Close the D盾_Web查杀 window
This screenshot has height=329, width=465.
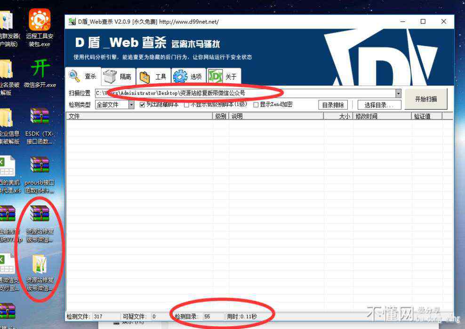pyautogui.click(x=444, y=22)
